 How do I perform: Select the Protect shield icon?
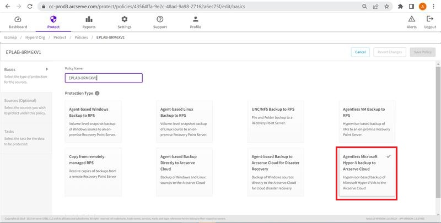click(53, 19)
